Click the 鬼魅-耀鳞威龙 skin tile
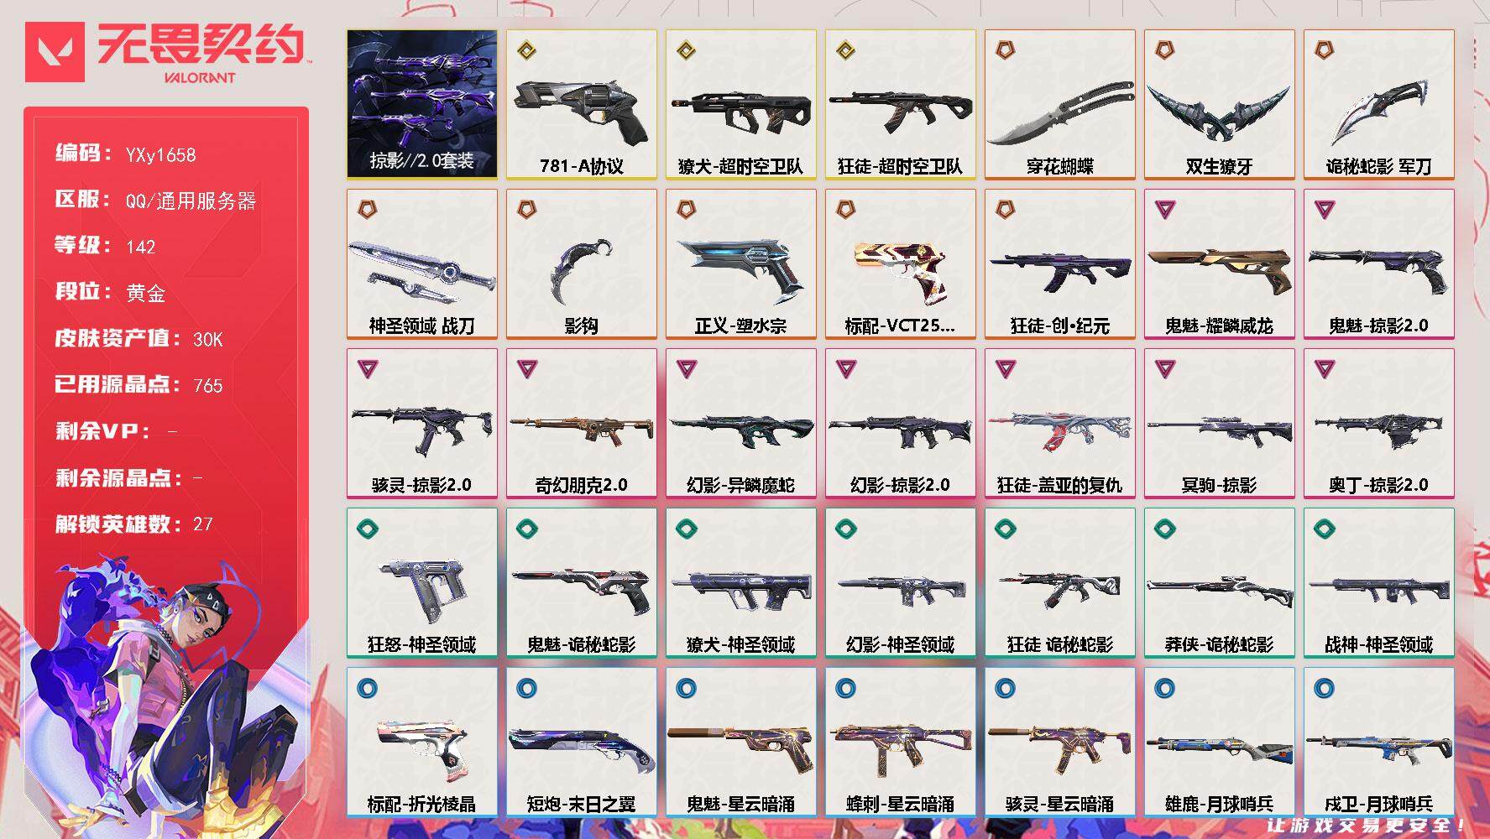 point(1220,264)
